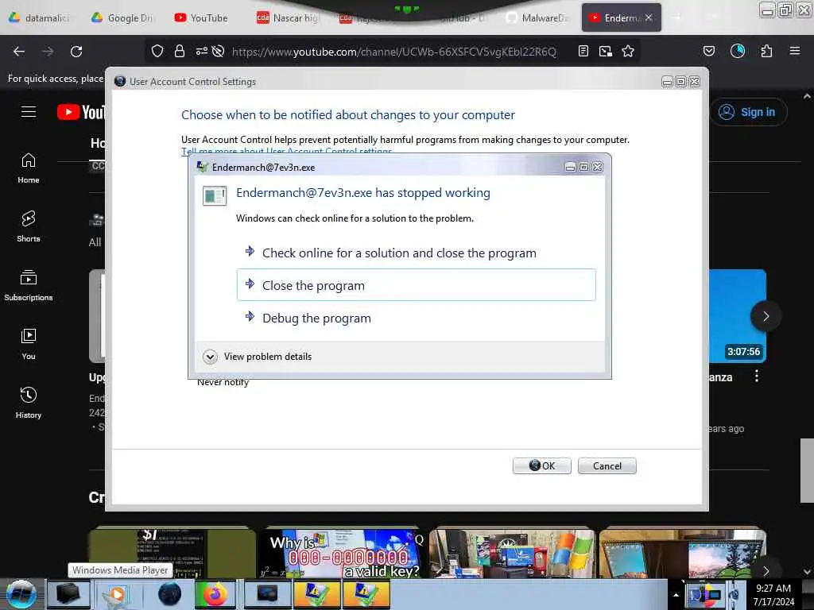Show hidden system tray icons
The image size is (814, 610).
[x=676, y=595]
